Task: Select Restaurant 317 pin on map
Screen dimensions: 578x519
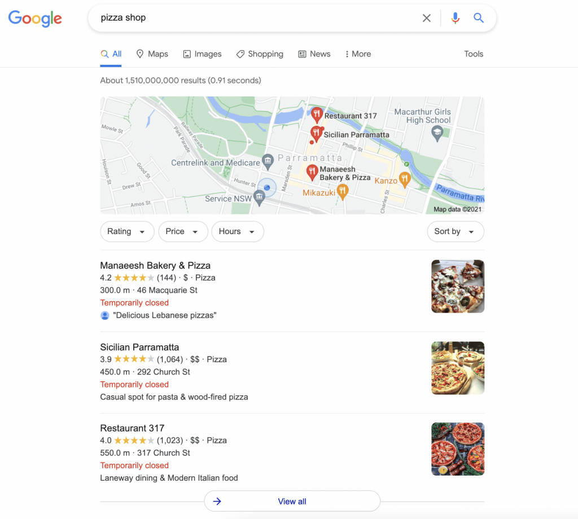Action: [x=317, y=115]
